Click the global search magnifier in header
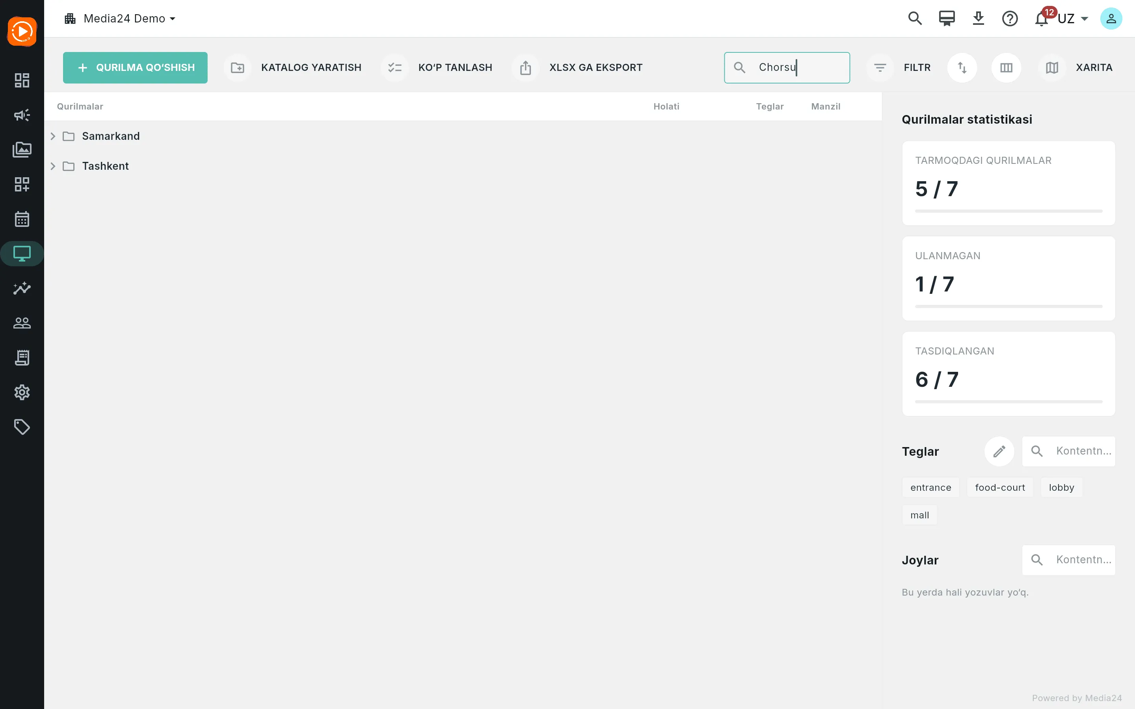The width and height of the screenshot is (1135, 709). 915,19
